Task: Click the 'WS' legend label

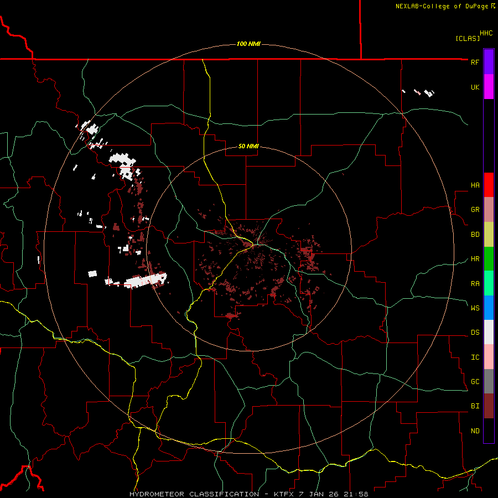Action: 475,308
